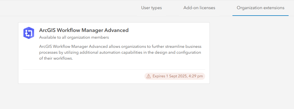Select the Organization extensions tab

(x=261, y=8)
